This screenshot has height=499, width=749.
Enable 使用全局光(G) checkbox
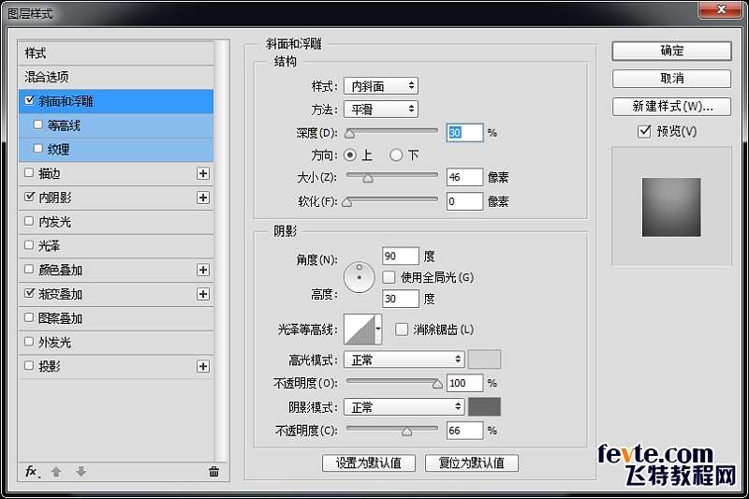(389, 277)
